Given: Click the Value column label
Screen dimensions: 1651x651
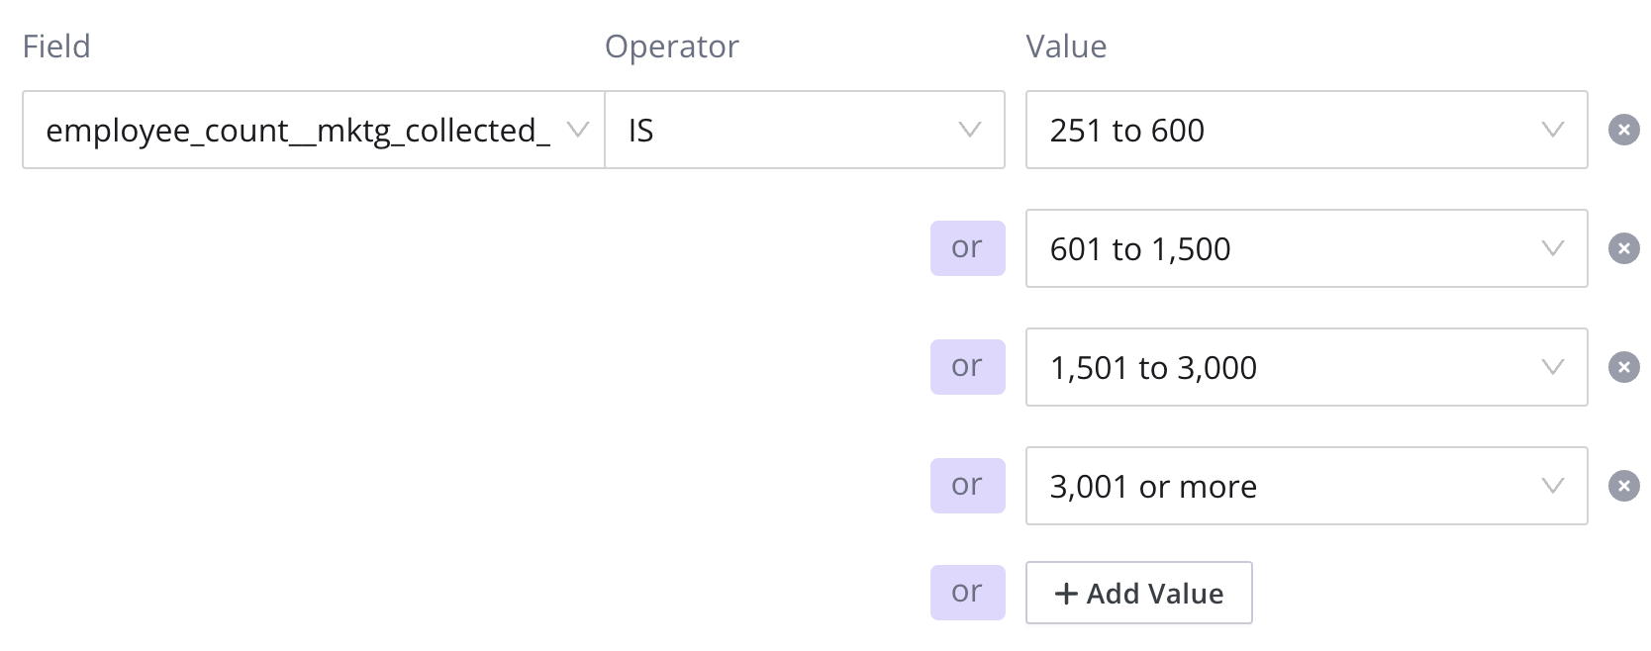Looking at the screenshot, I should pos(1066,46).
